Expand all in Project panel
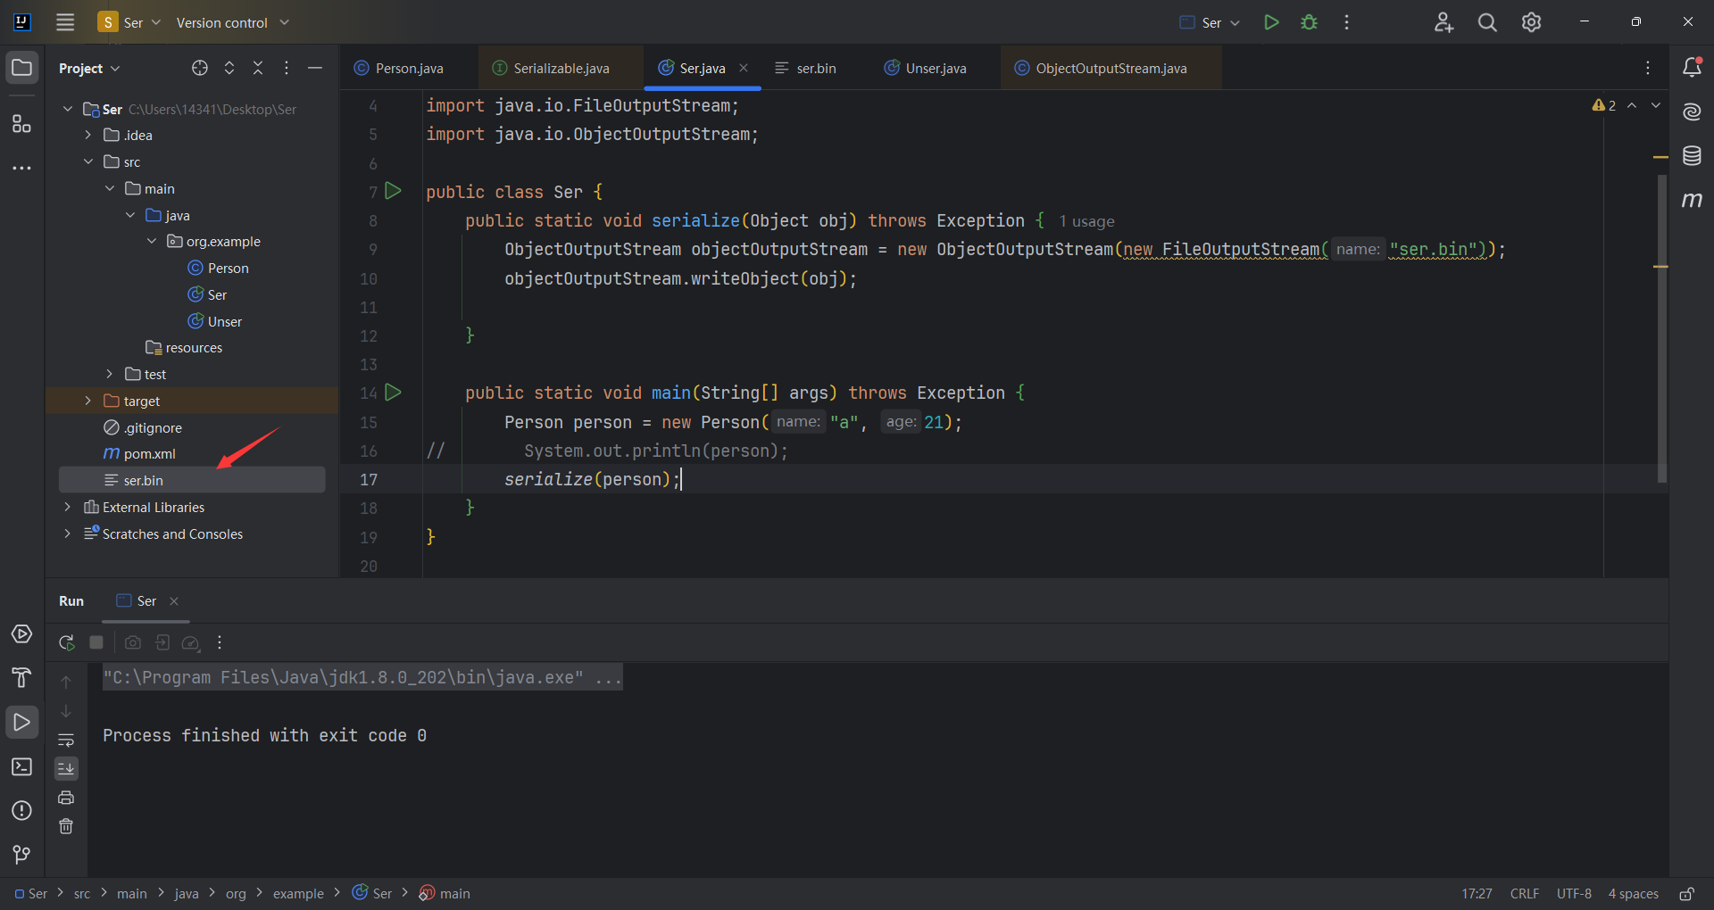Viewport: 1714px width, 910px height. click(229, 68)
